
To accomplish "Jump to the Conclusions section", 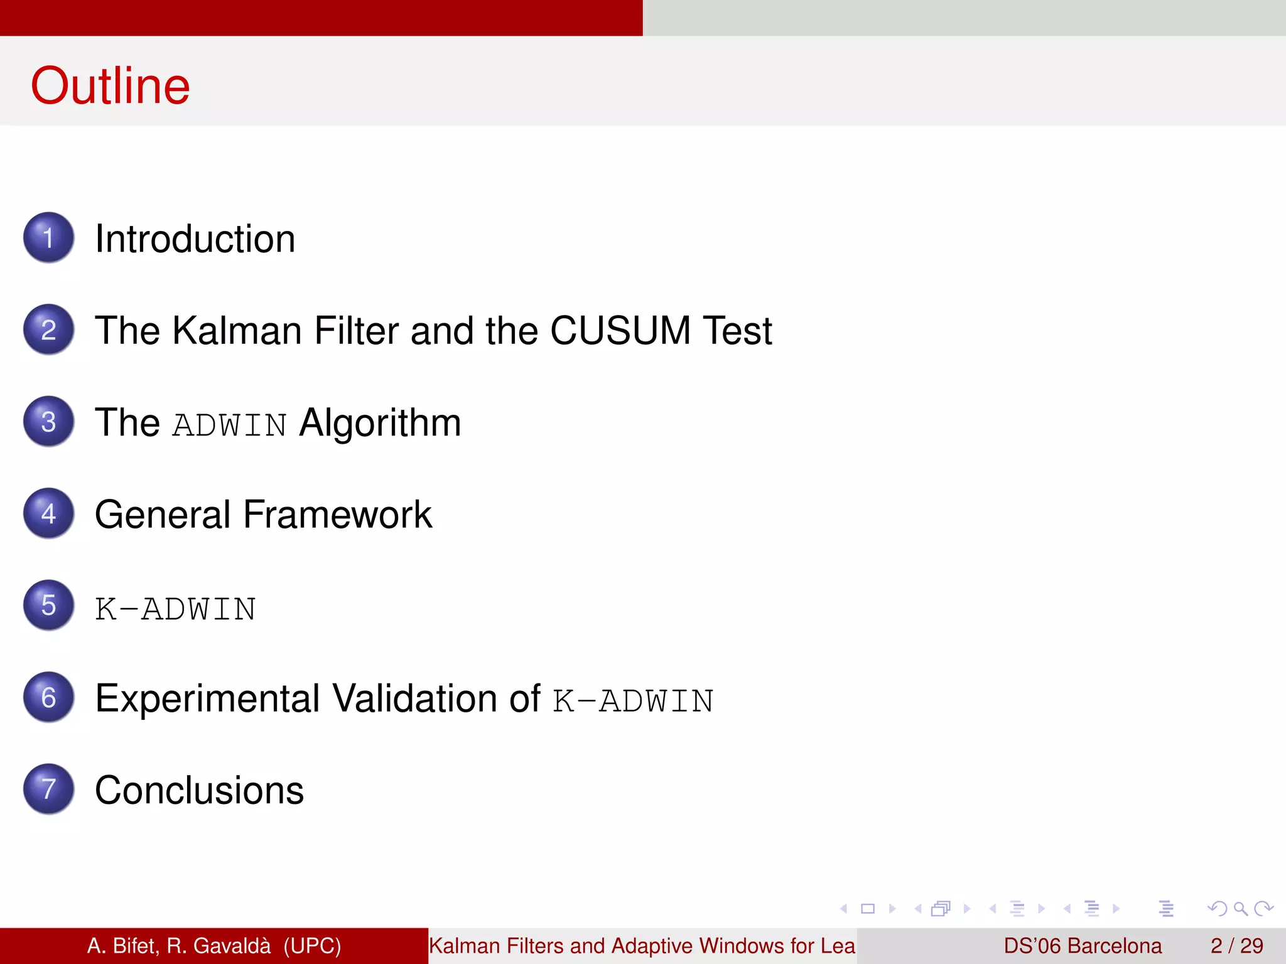I will (199, 790).
